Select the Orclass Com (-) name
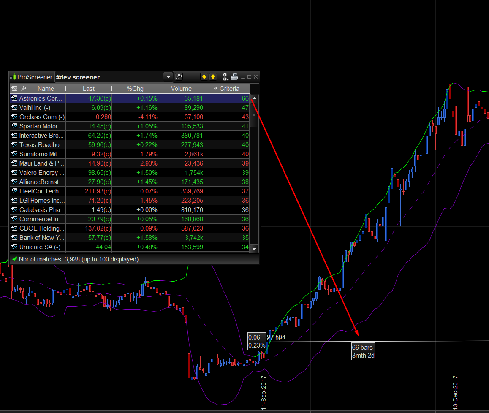The image size is (489, 413). tap(42, 117)
